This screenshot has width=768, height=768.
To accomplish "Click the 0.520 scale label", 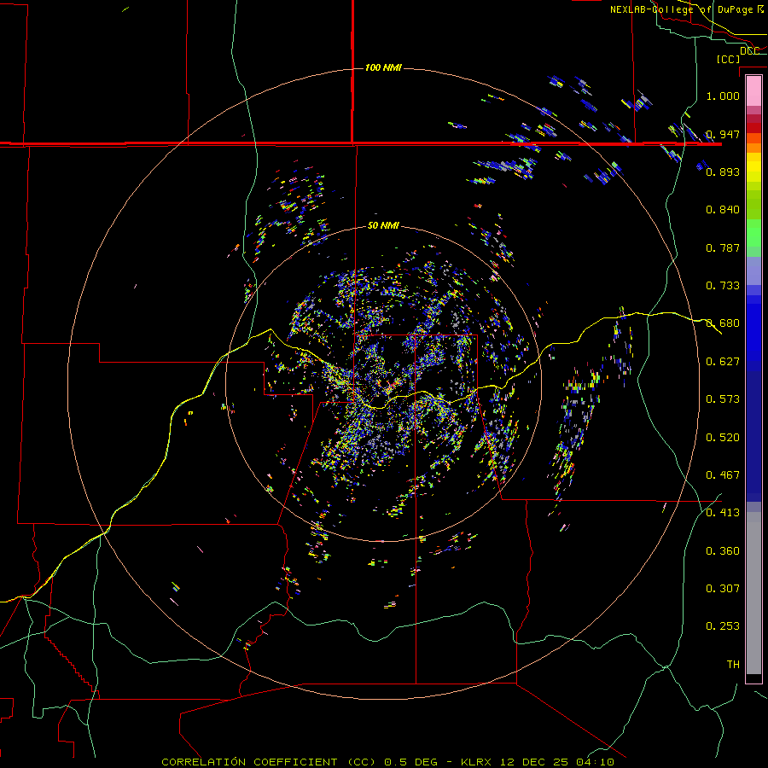I will 723,438.
